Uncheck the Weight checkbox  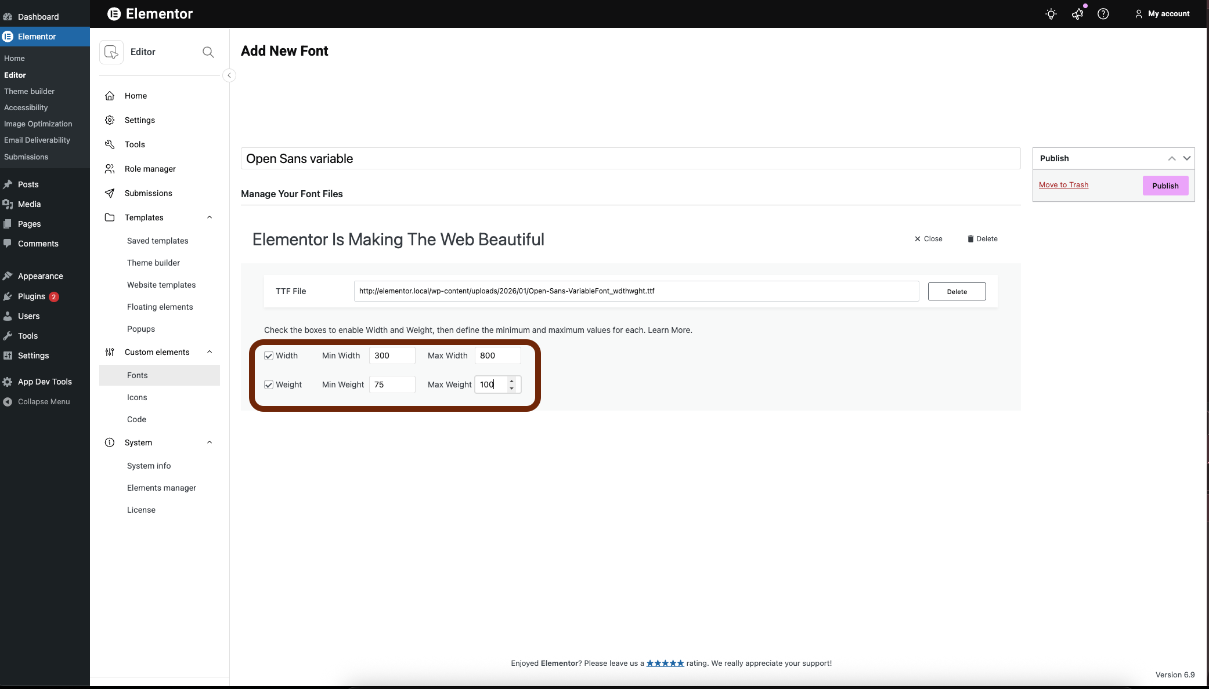coord(269,385)
